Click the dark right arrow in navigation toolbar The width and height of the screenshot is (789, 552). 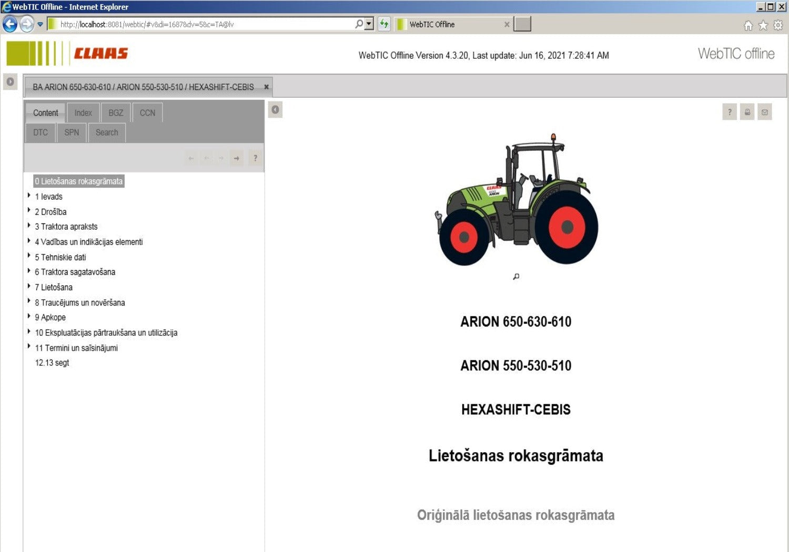(237, 158)
